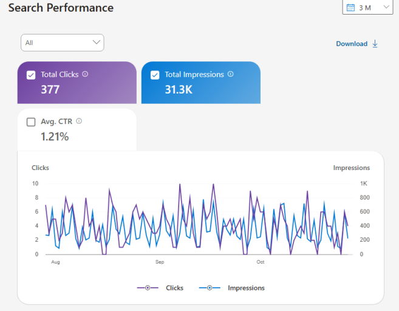Toggle the Clicks legend marker
399x311 pixels.
pos(148,288)
